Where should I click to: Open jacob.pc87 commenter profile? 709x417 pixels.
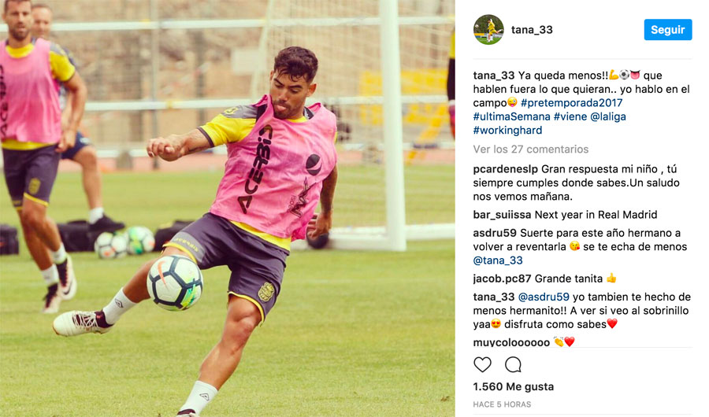[502, 279]
